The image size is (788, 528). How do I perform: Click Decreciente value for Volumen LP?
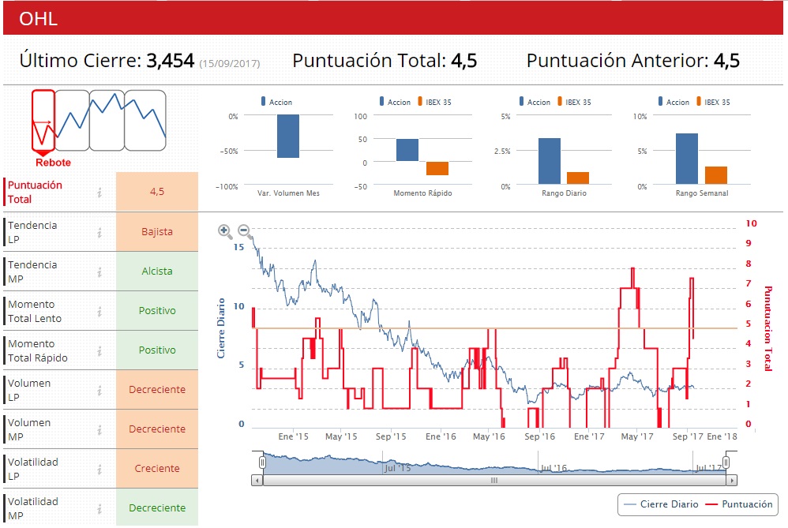click(x=157, y=390)
